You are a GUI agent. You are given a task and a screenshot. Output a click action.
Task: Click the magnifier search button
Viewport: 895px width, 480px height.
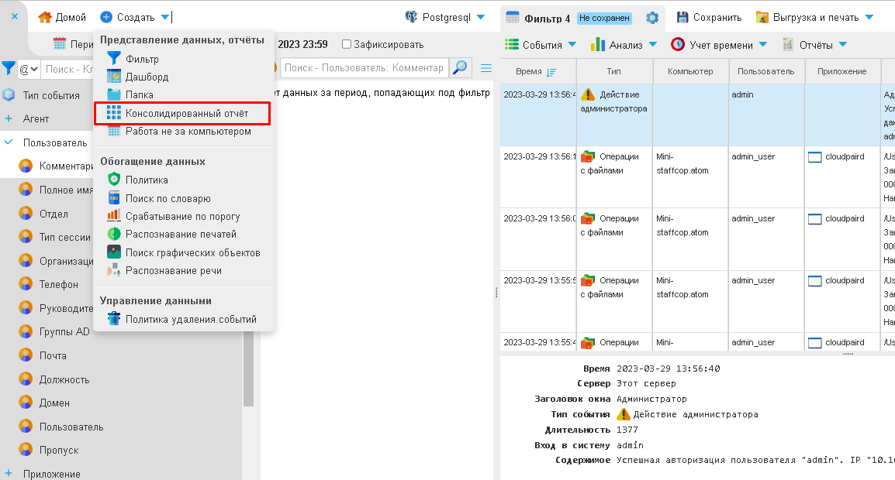[x=461, y=68]
